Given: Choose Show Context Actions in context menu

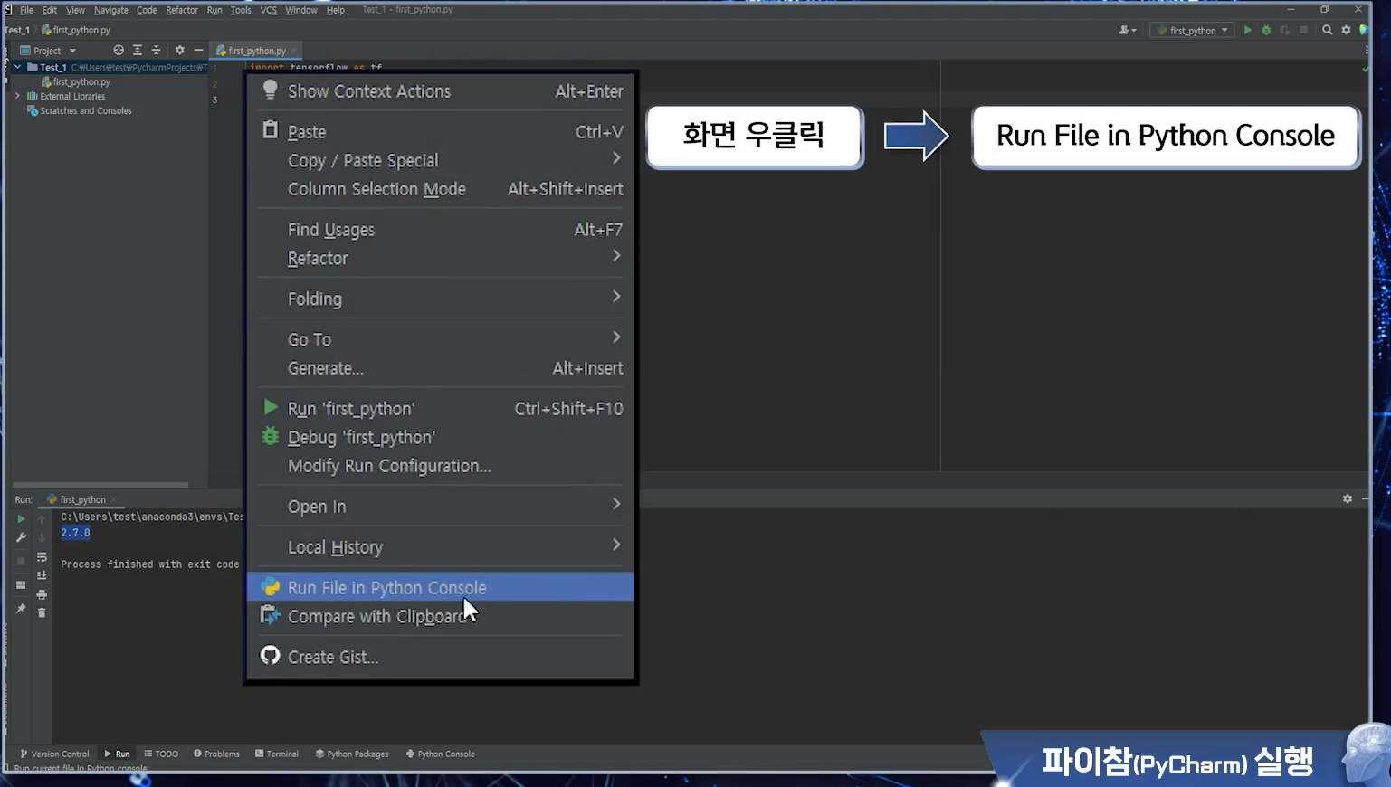Looking at the screenshot, I should [440, 91].
